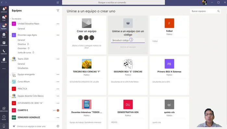Open the Primero BGU A Sistemas card
The width and height of the screenshot is (227, 129).
pos(170,75)
